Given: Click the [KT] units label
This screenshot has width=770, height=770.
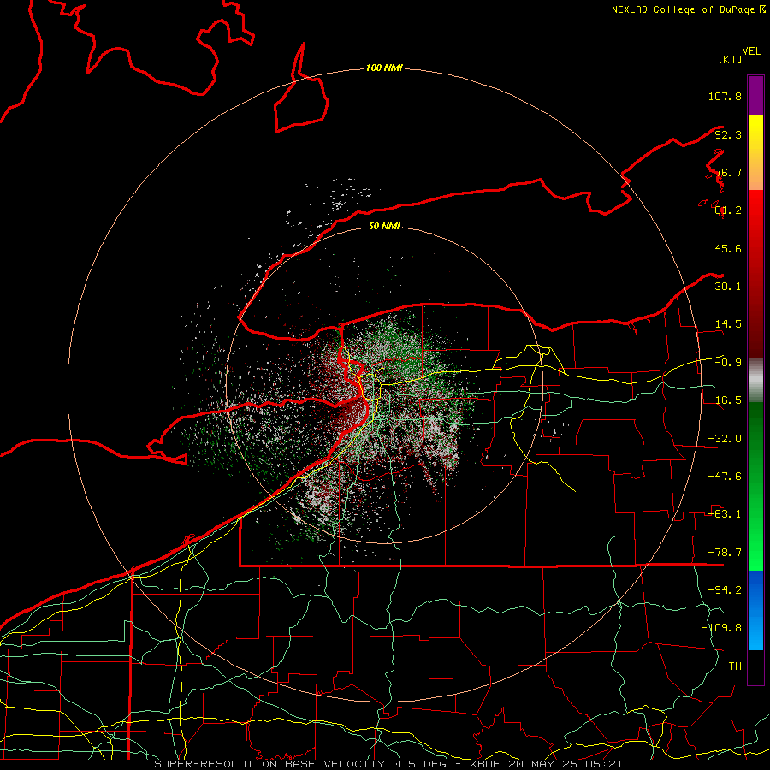Looking at the screenshot, I should click(x=730, y=59).
